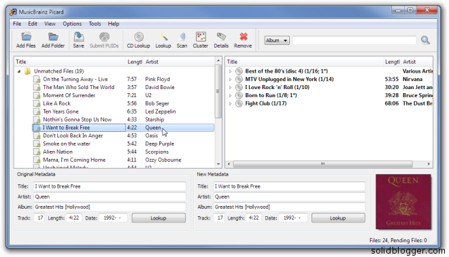Click the search magnifier icon

pyautogui.click(x=425, y=40)
